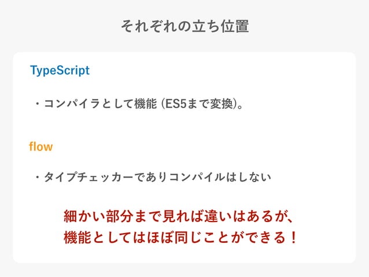Image resolution: width=369 pixels, height=277 pixels.
Task: Click the phrase はしない ending the flow bullet
Action: point(249,177)
